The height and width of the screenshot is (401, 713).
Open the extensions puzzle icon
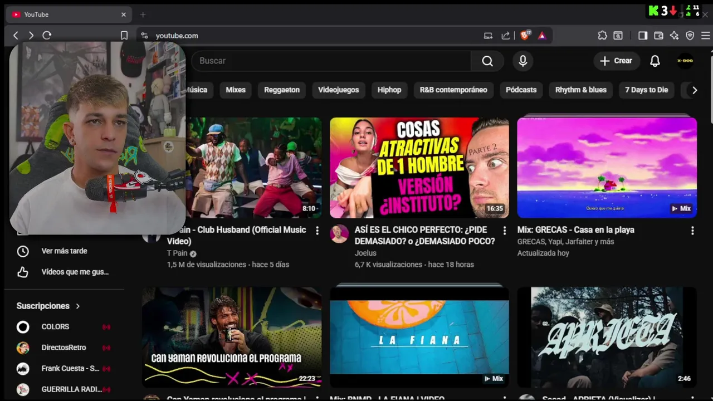click(602, 36)
